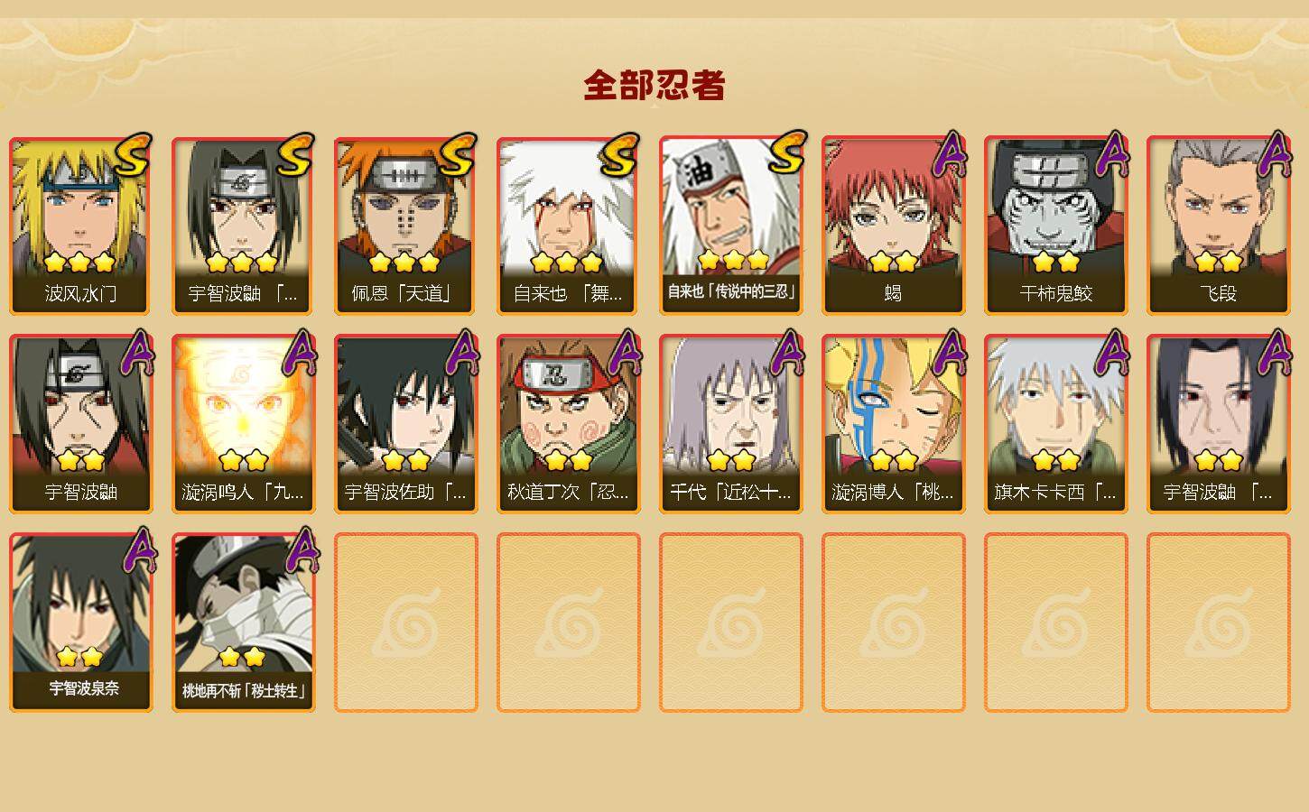The width and height of the screenshot is (1309, 812).
Task: Click the three stars on 佩恩「天道」
Action: pos(404,263)
